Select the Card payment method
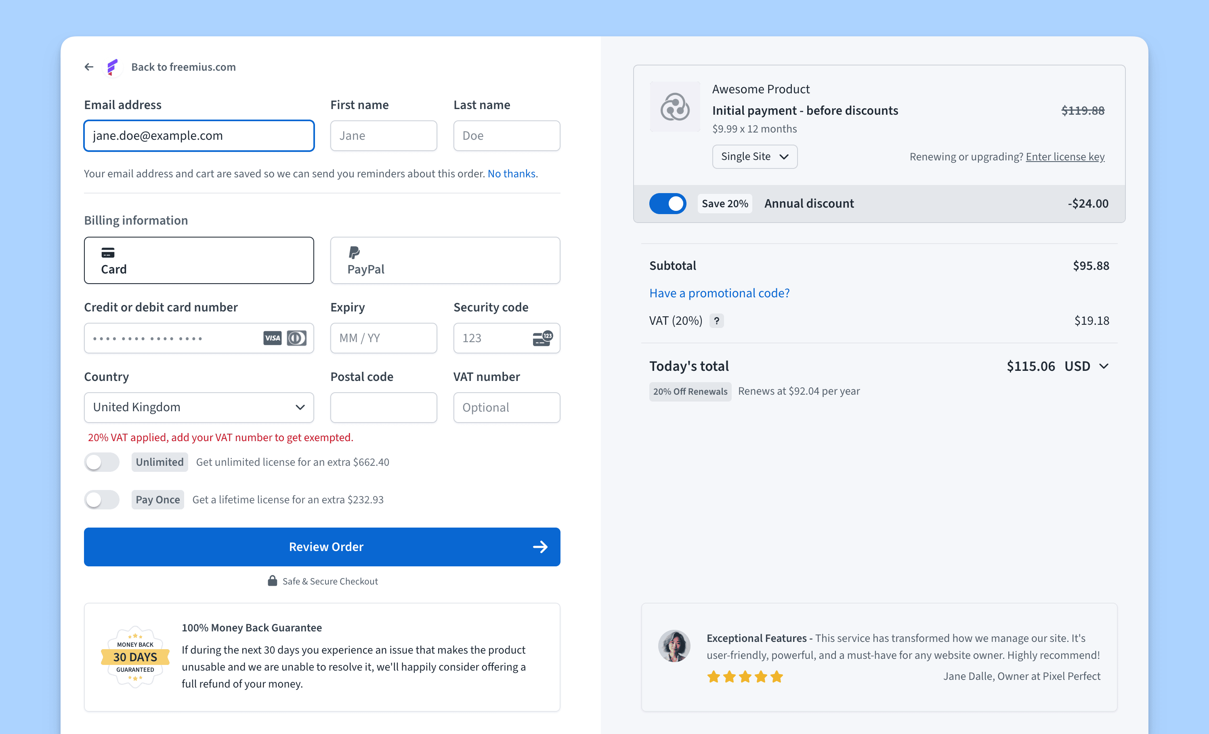This screenshot has width=1209, height=734. pos(199,260)
